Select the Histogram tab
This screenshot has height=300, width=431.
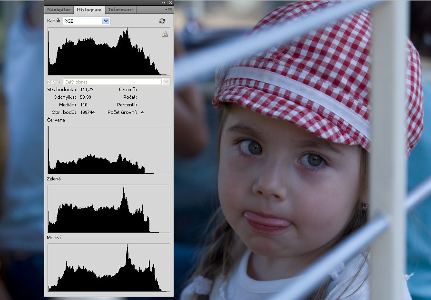click(x=89, y=9)
